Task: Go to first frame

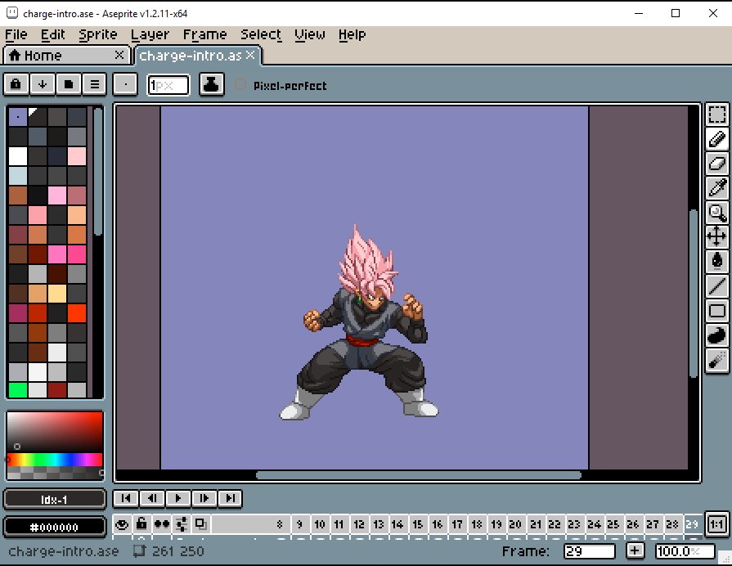Action: tap(126, 498)
